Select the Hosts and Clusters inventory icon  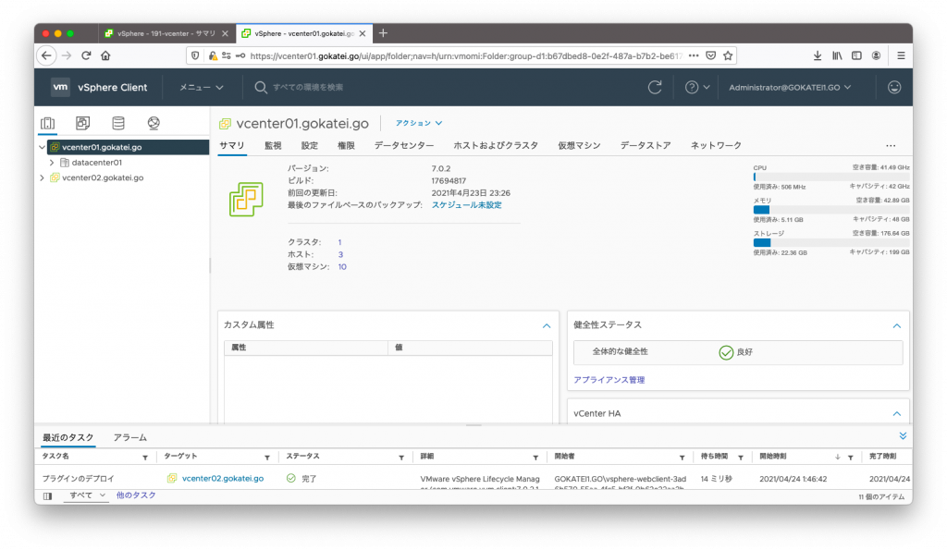coord(48,122)
